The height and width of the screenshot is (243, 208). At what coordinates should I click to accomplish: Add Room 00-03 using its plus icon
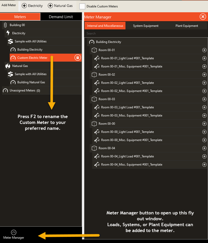tap(204, 99)
